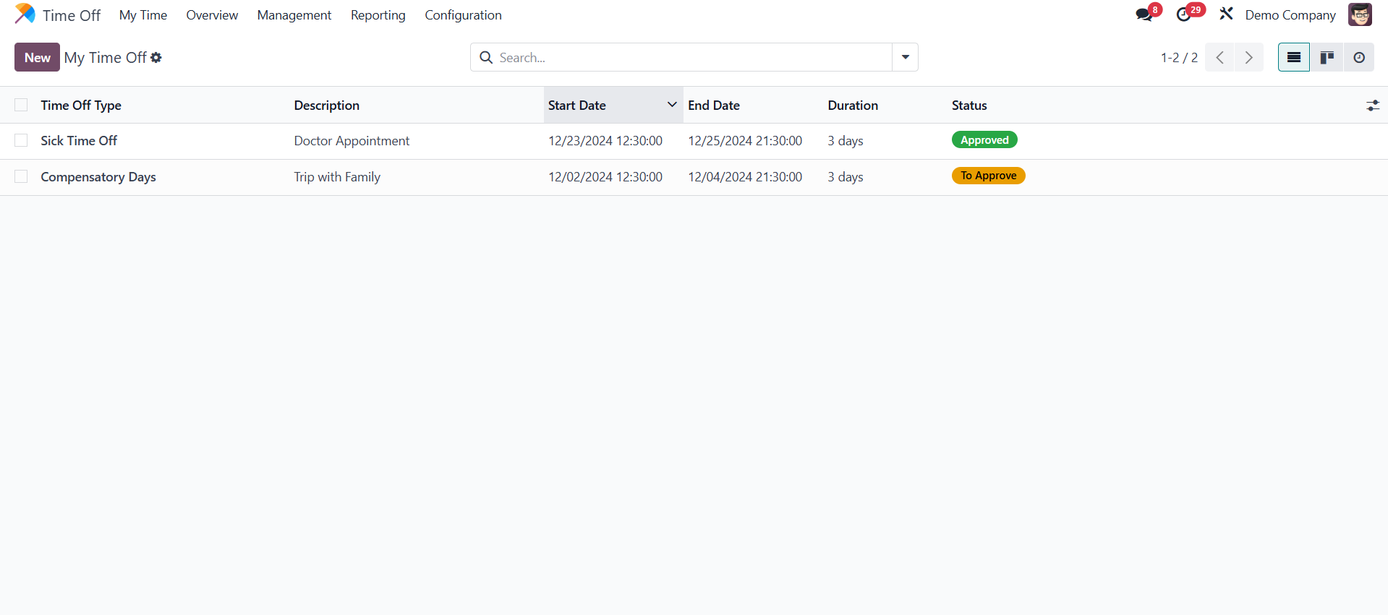This screenshot has height=615, width=1388.
Task: Open the developer tools wrench icon
Action: tap(1226, 14)
